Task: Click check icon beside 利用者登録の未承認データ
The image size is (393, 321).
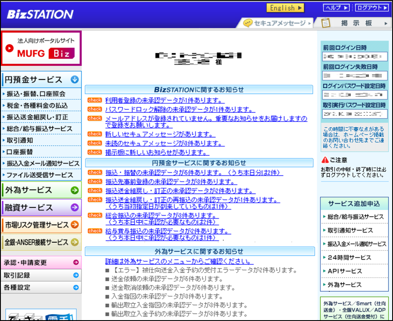Action: click(x=95, y=100)
